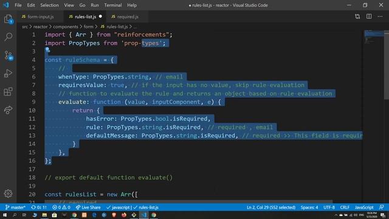Show hidden system tray icons
Image resolution: width=389 pixels, height=219 pixels.
tap(336, 215)
